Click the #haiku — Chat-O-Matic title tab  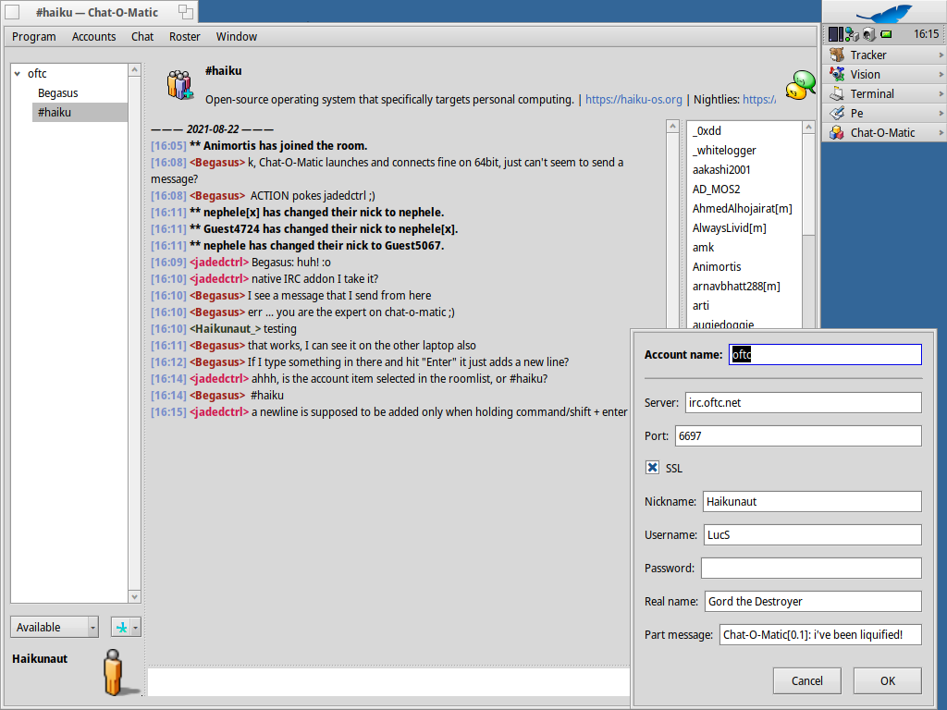[96, 12]
